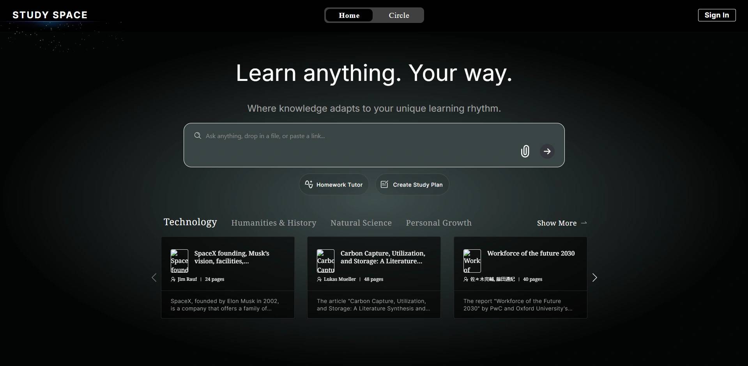This screenshot has width=748, height=366.
Task: Switch to the Circle view
Action: [x=399, y=16]
